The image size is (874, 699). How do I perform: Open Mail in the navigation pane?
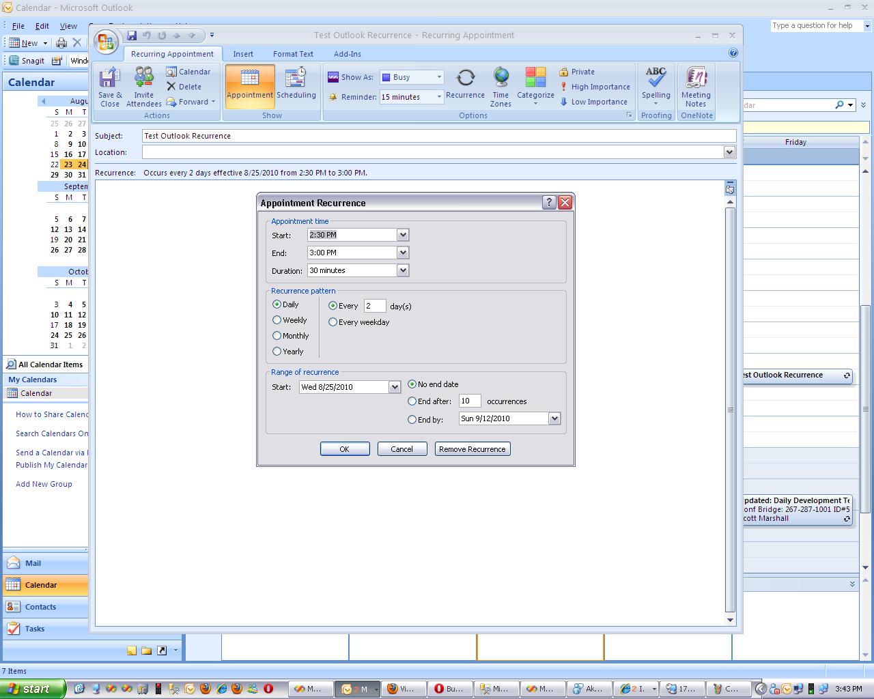coord(46,563)
